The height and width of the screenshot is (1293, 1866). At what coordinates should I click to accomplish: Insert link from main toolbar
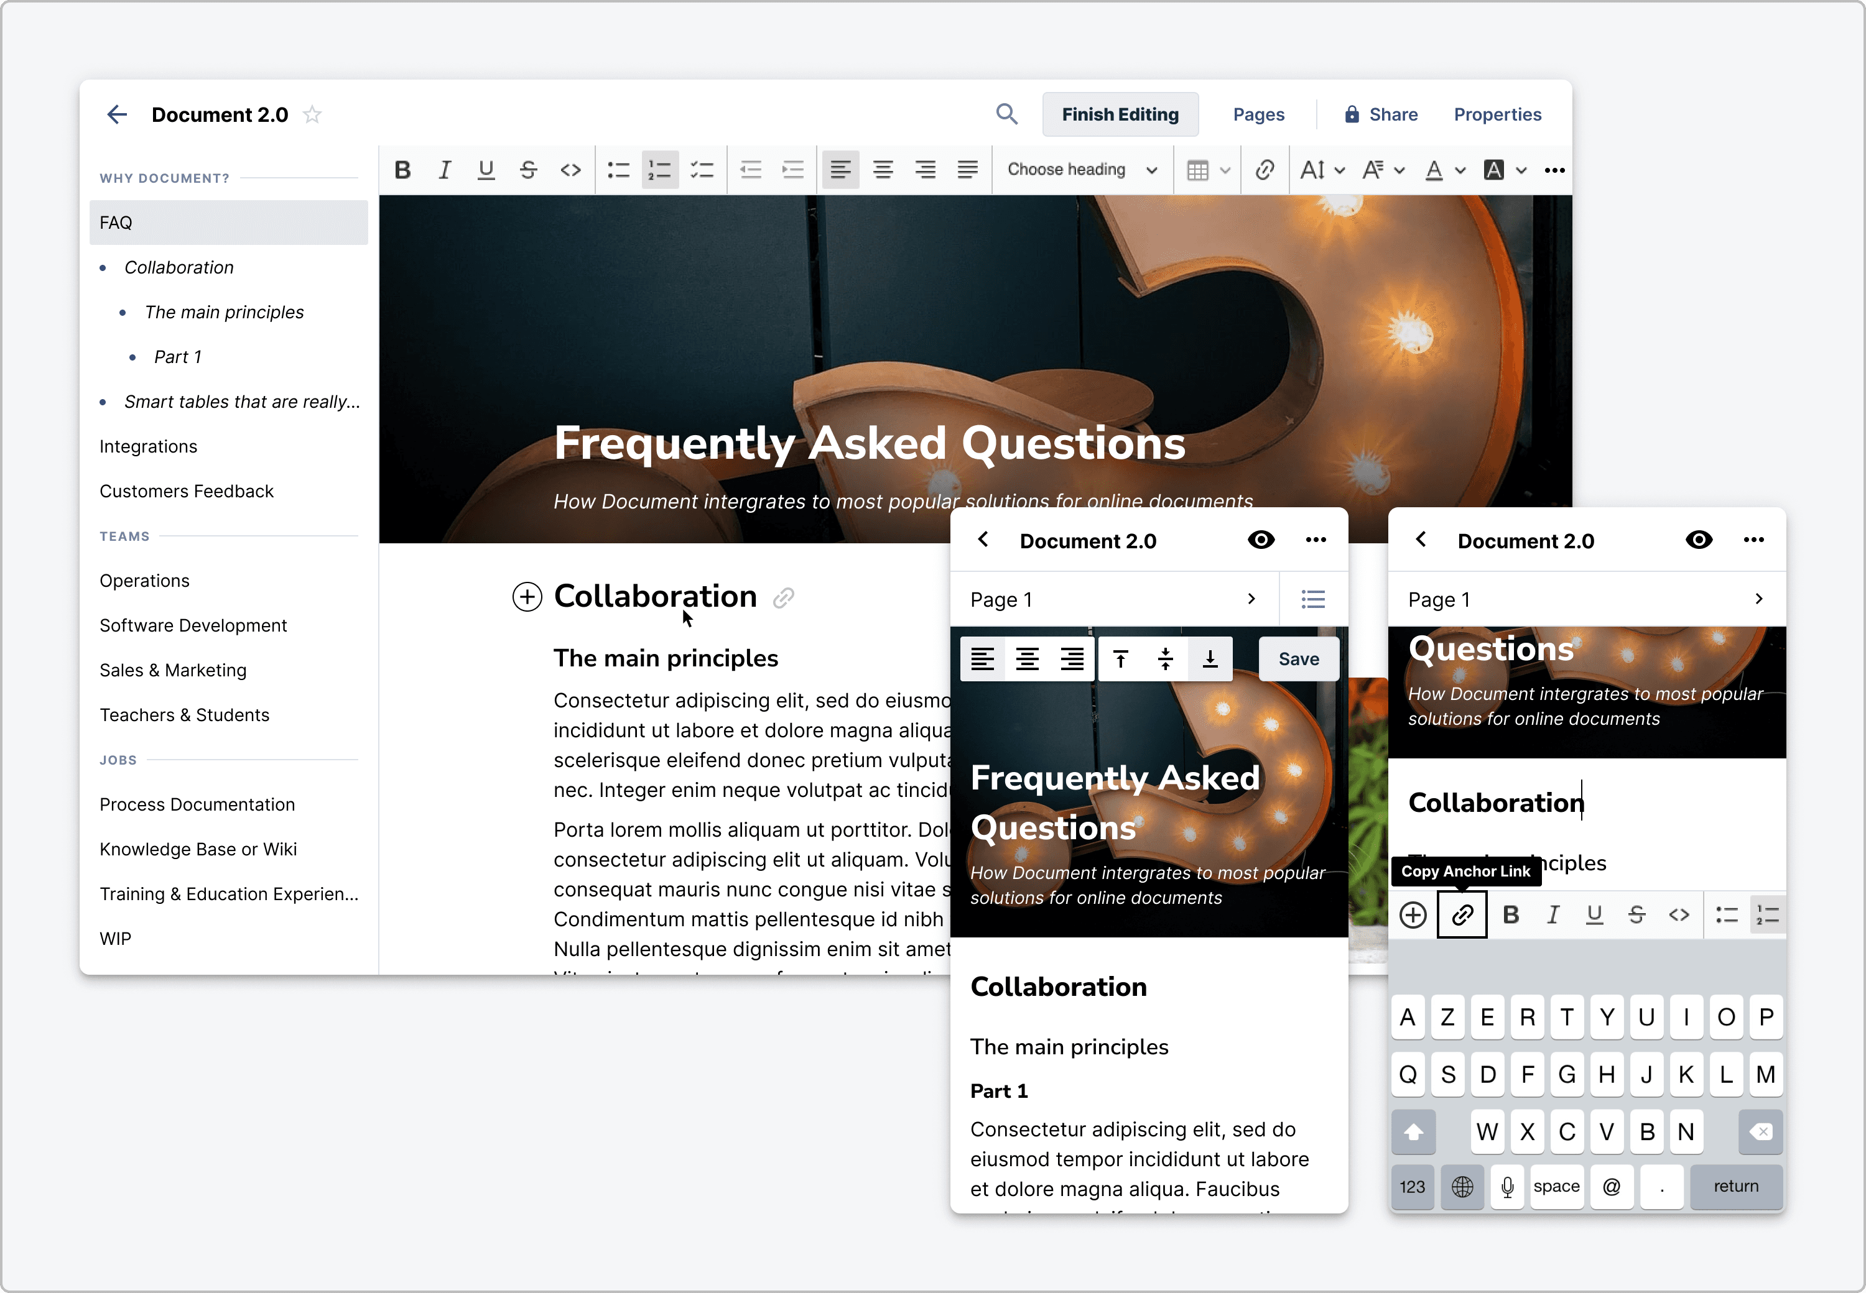[x=1265, y=170]
